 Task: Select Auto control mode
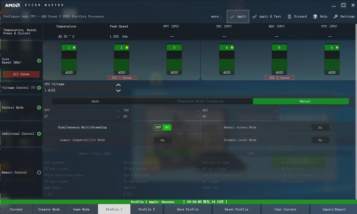[95, 101]
